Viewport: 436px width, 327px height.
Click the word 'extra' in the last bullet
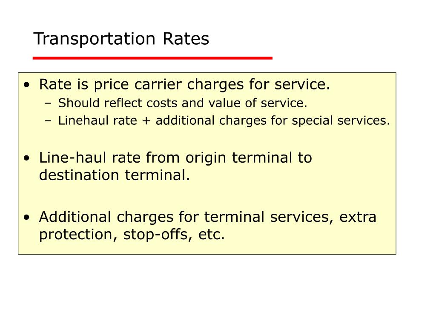pos(358,217)
